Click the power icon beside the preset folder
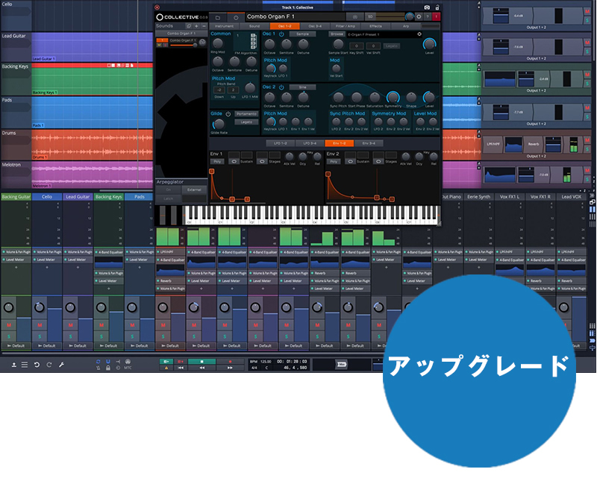 pyautogui.click(x=236, y=17)
